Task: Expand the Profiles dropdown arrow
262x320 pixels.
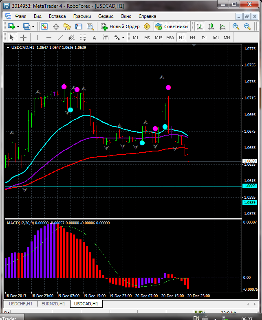Action: [x=33, y=26]
